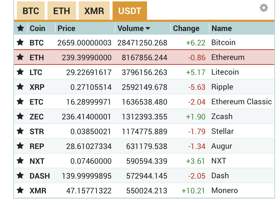Star the ZEC coin as favorite
Image resolution: width=280 pixels, height=205 pixels.
pyautogui.click(x=20, y=117)
